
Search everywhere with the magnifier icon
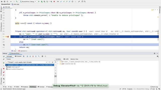[85, 1]
